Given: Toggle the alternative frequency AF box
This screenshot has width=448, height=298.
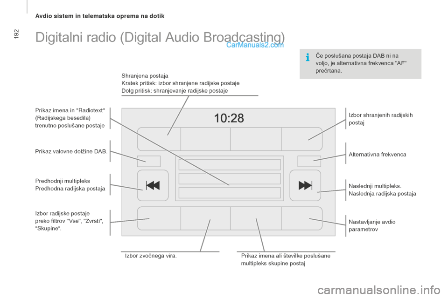Looking at the screenshot, I should (x=309, y=161).
